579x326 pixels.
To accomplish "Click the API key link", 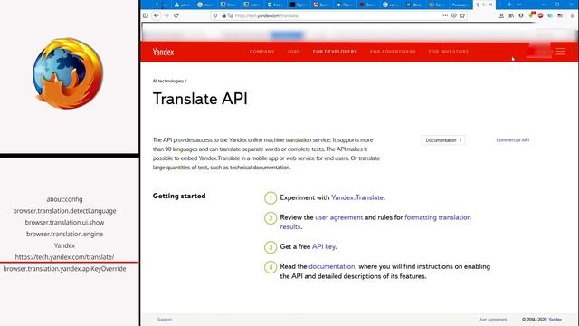I will coord(324,246).
